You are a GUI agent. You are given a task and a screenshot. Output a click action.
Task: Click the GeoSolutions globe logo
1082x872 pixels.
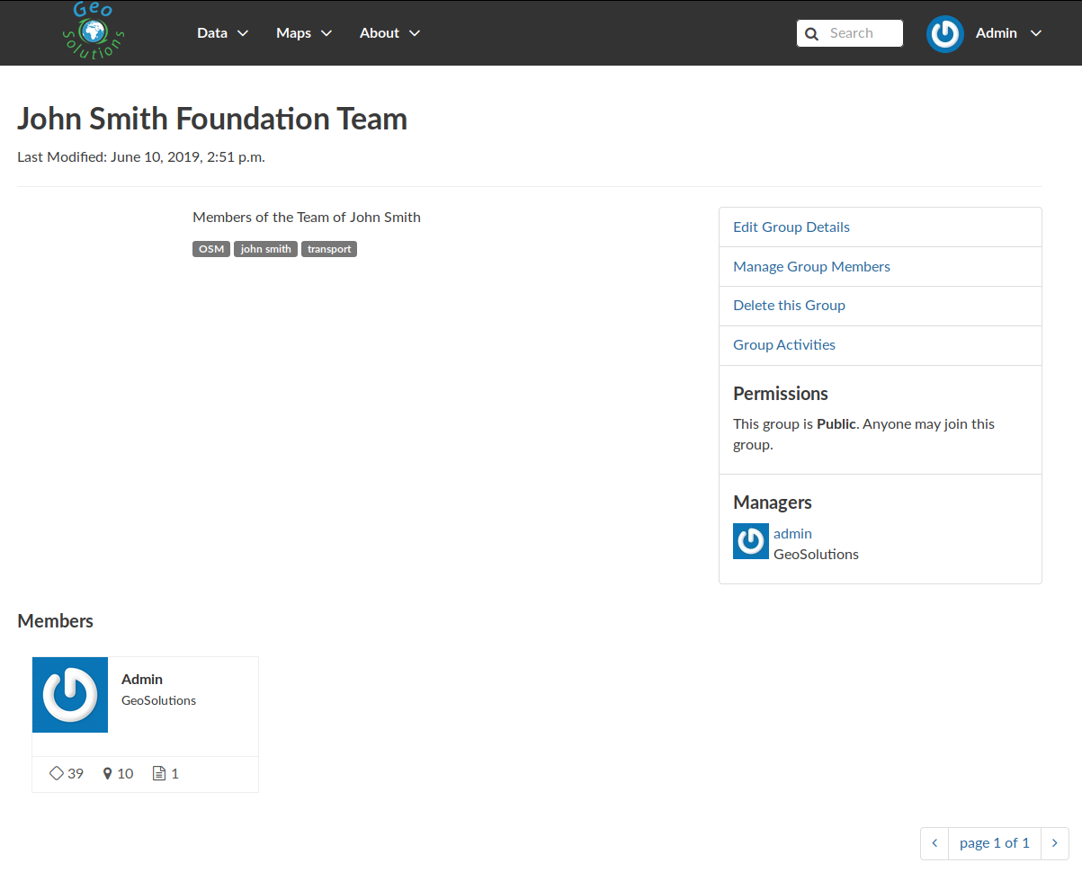94,31
